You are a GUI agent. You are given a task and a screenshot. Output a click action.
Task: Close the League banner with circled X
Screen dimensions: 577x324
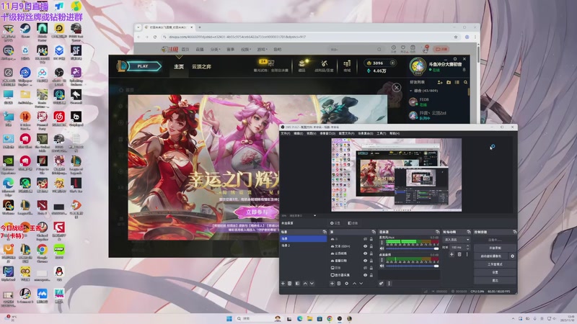point(396,87)
